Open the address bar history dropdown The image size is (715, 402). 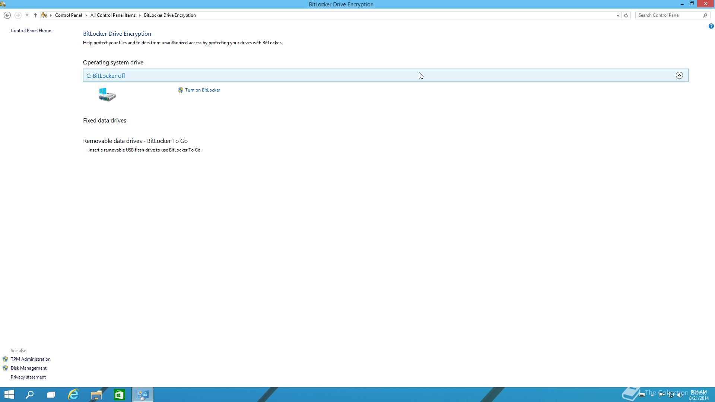617,15
